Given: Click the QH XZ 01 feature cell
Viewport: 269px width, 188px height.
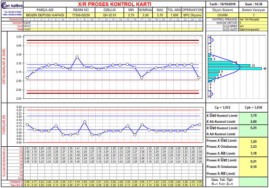Looking at the screenshot, I should coord(110,15).
